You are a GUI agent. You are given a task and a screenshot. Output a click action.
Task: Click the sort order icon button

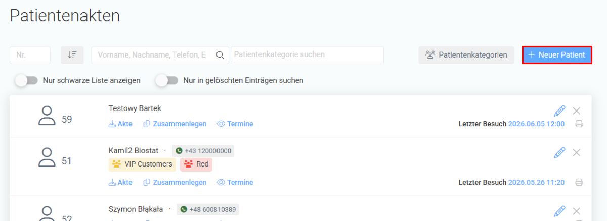click(x=72, y=55)
